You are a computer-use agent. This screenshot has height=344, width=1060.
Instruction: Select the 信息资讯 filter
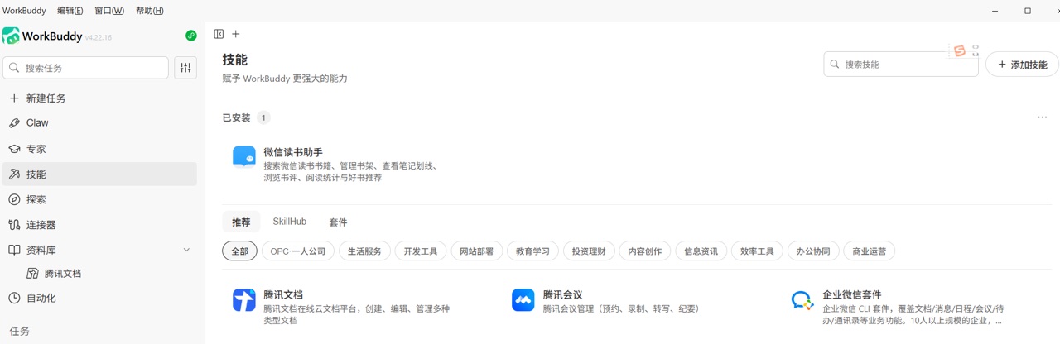click(x=701, y=251)
